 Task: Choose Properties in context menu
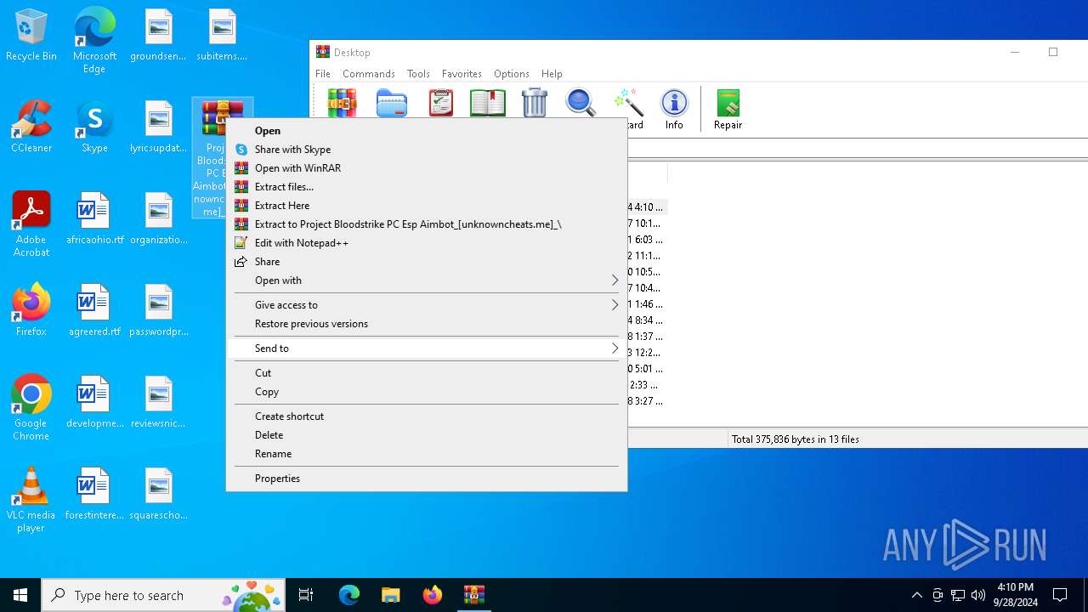(427, 479)
